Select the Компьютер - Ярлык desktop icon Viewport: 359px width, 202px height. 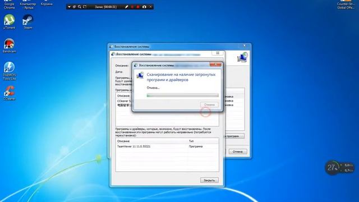coord(28,4)
